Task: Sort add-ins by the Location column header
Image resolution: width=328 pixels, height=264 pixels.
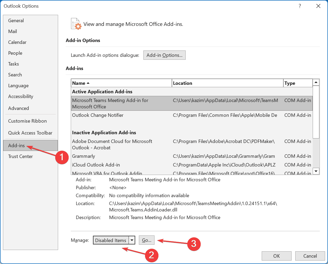Action: coord(228,83)
